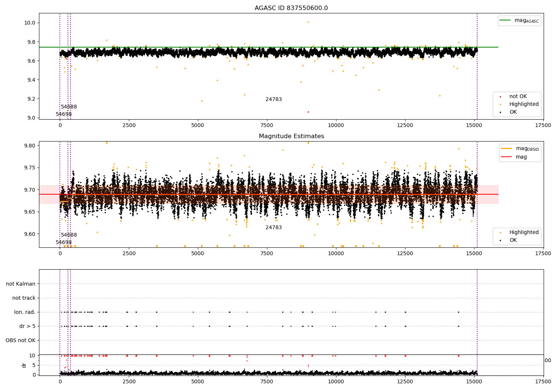Click the red outlier point near 9.06 magnitude
The image size is (557, 390).
[308, 112]
